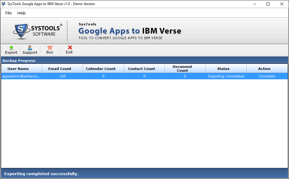This screenshot has height=179, width=289.
Task: Click the Google Apps to IBM Verse heading
Action: point(130,31)
